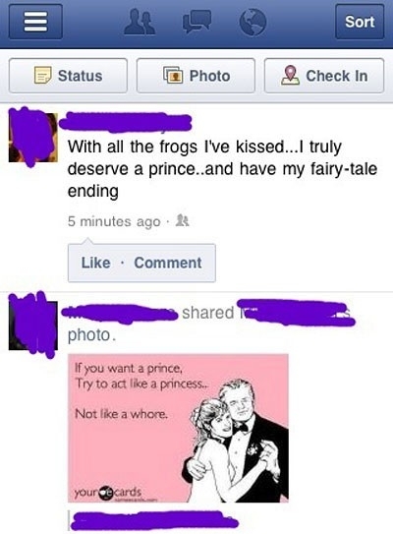
Task: Open the friend requests icon
Action: pos(140,23)
